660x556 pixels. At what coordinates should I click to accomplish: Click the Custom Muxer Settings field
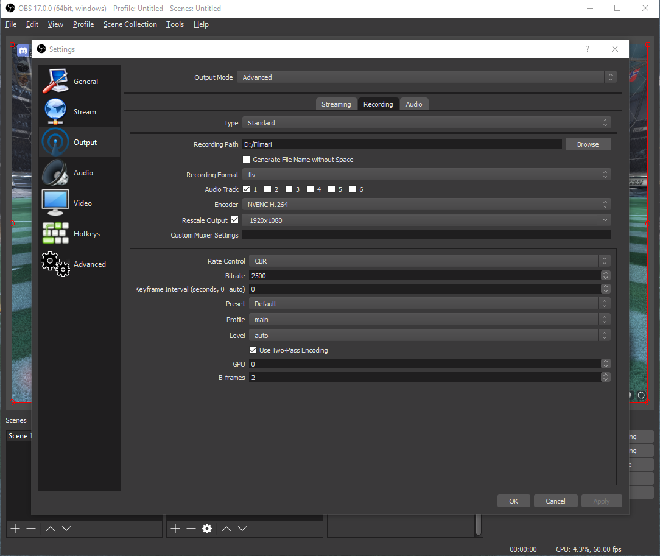tap(426, 234)
